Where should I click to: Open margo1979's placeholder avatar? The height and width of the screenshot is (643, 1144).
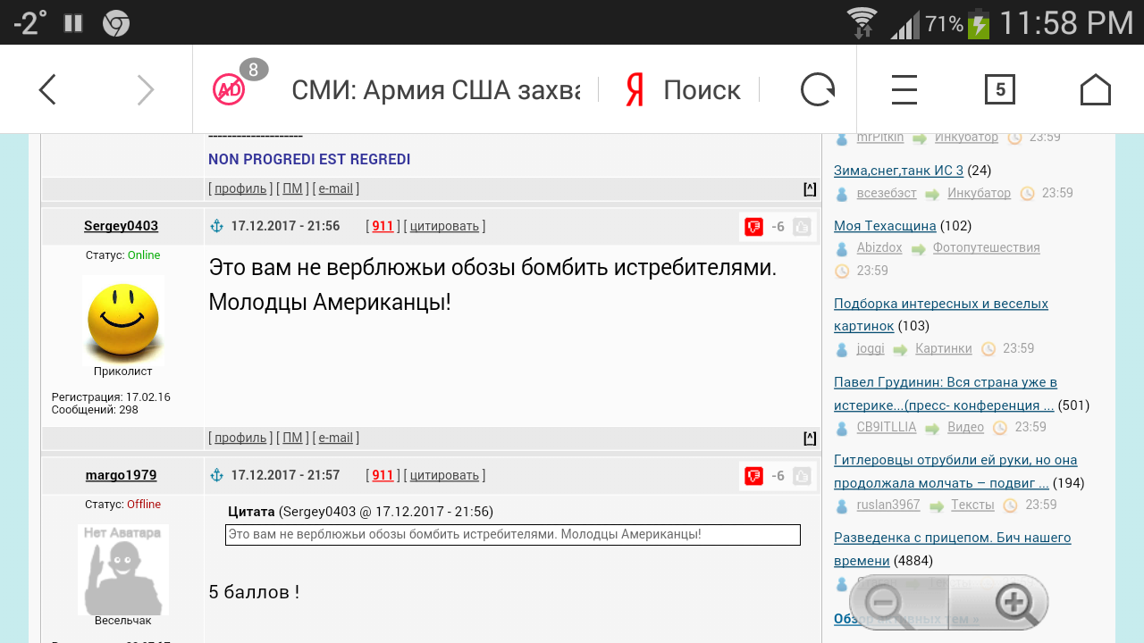123,570
